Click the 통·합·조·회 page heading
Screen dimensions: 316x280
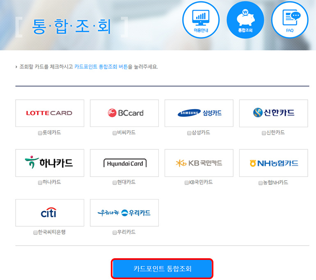[71, 26]
